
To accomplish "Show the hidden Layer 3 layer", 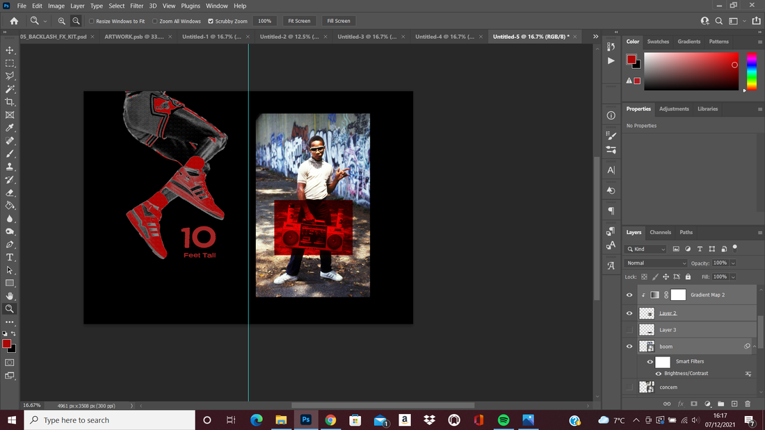I will point(629,330).
